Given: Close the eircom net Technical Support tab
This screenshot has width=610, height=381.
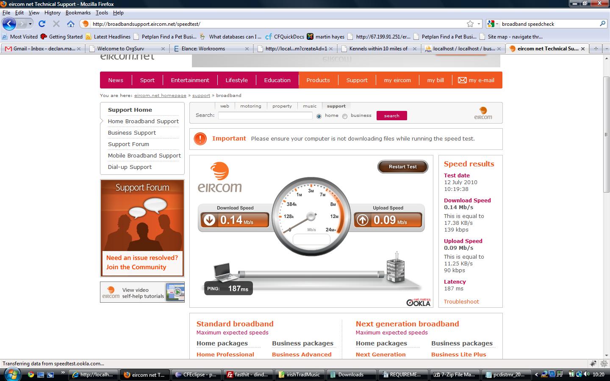Looking at the screenshot, I should (583, 49).
